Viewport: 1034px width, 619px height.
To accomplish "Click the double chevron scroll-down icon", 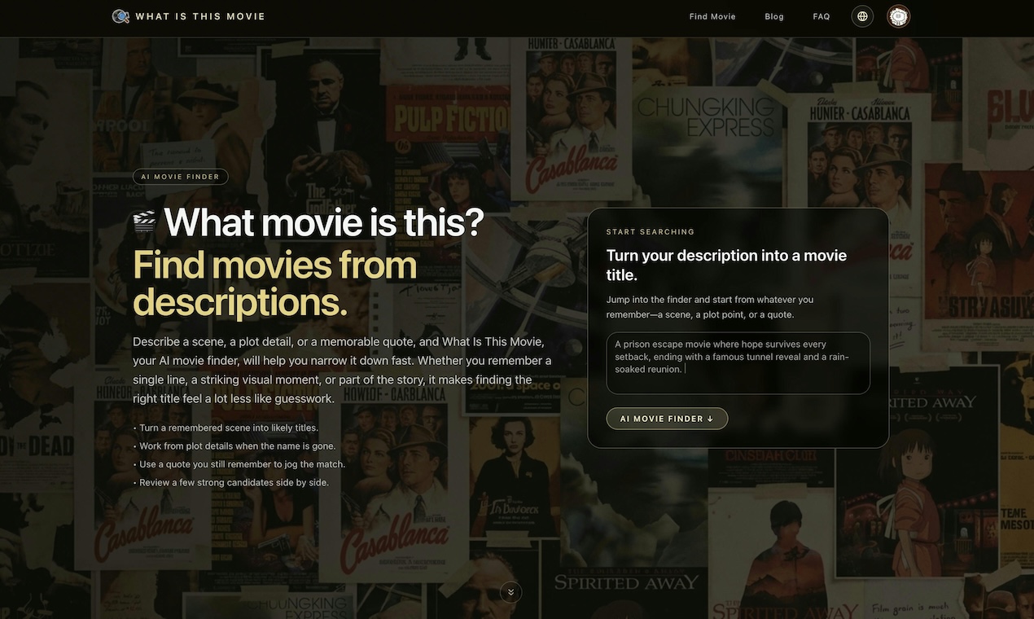I will pyautogui.click(x=510, y=592).
